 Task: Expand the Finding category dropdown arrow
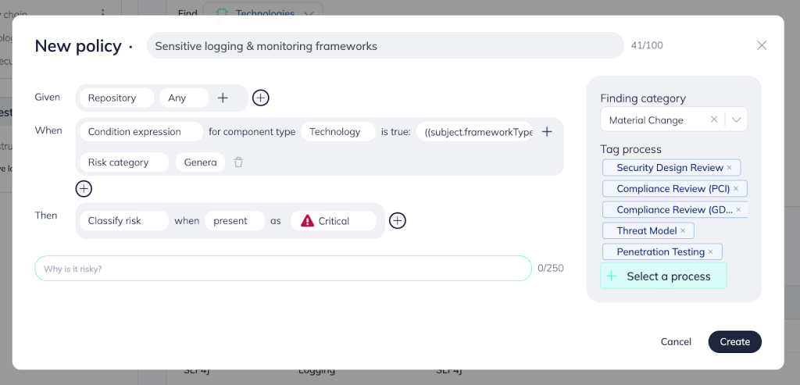coord(737,120)
